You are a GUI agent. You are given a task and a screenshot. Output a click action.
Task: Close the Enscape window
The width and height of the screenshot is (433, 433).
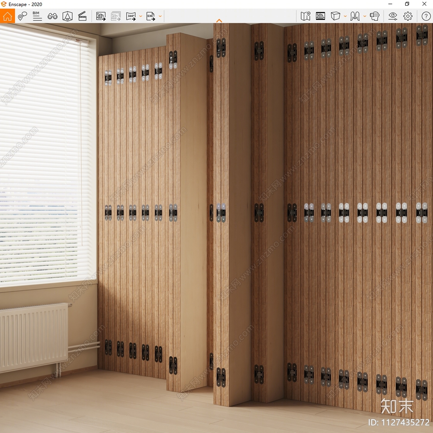point(424,4)
